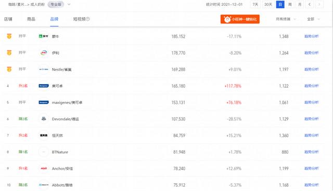Viewport: 333px width, 191px height.
Task: Click the 伊利 brand logo
Action: point(44,53)
